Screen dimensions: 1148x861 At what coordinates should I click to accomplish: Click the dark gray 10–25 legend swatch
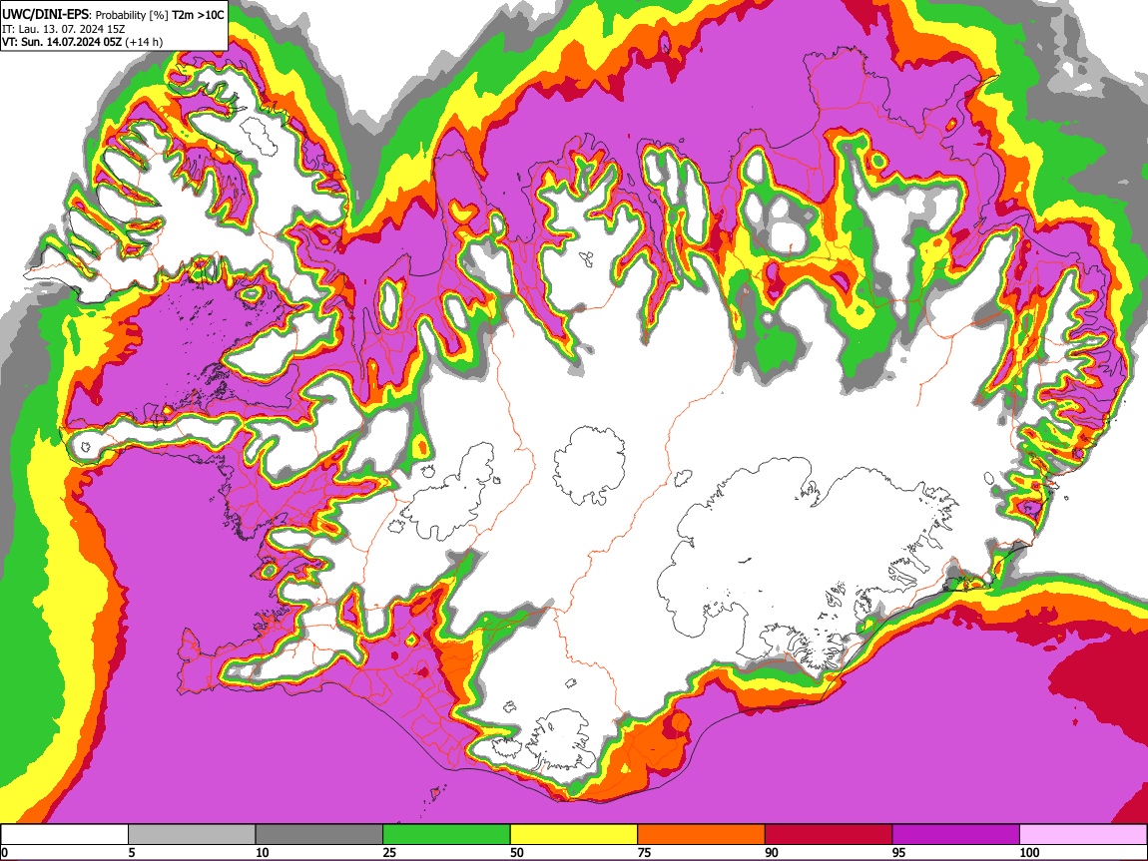click(319, 835)
